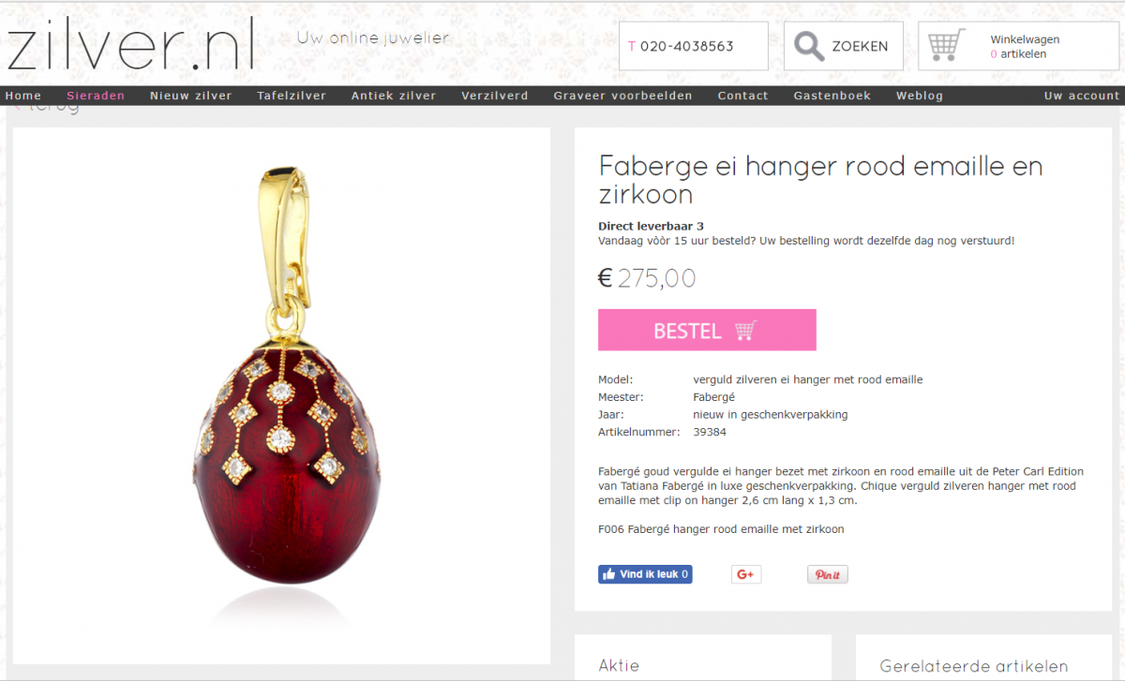Open the Tafelzilver menu item
The height and width of the screenshot is (681, 1125).
(x=292, y=96)
